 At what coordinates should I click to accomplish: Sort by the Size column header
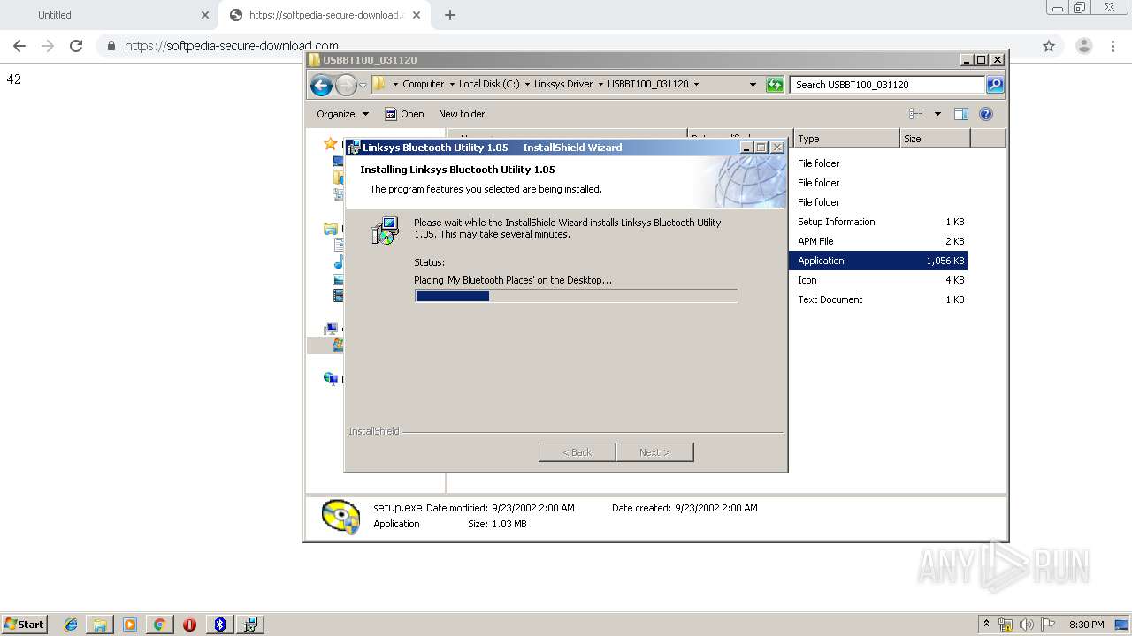[935, 139]
